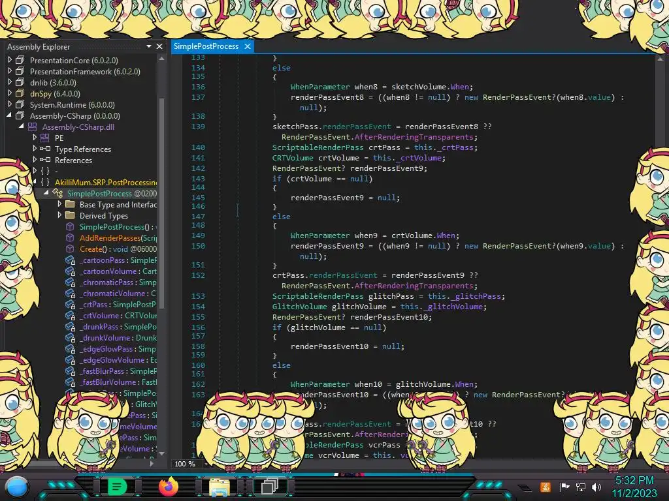Viewport: 669px width, 501px height.
Task: Select the _drunkVolume field
Action: pyautogui.click(x=118, y=337)
